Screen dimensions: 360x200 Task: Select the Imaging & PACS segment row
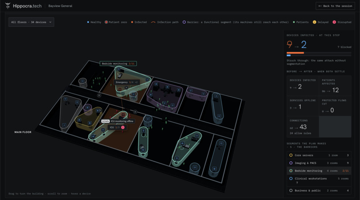(x=319, y=163)
